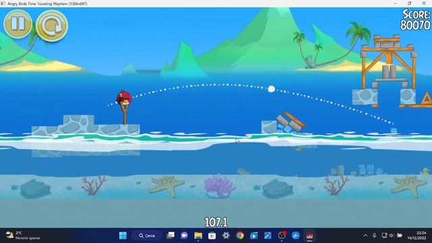Open the volume speaker icon in tray
Screen dimensions: 432x243
[391, 236]
